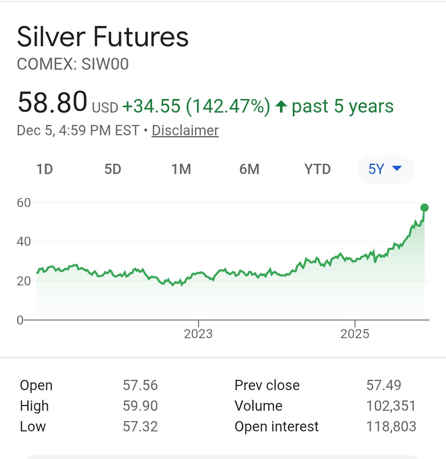Select the YTD range tab

317,169
